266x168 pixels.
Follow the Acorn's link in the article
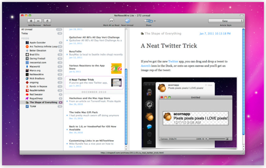(145, 66)
